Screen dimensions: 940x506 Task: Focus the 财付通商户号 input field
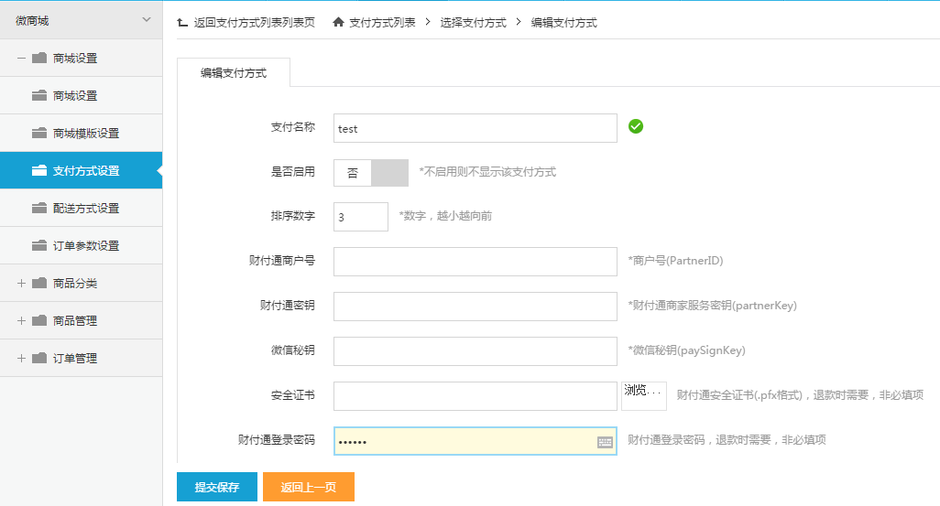click(x=475, y=261)
